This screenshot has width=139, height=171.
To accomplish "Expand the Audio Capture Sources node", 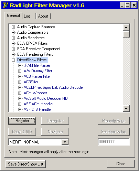I will coord(13,27).
